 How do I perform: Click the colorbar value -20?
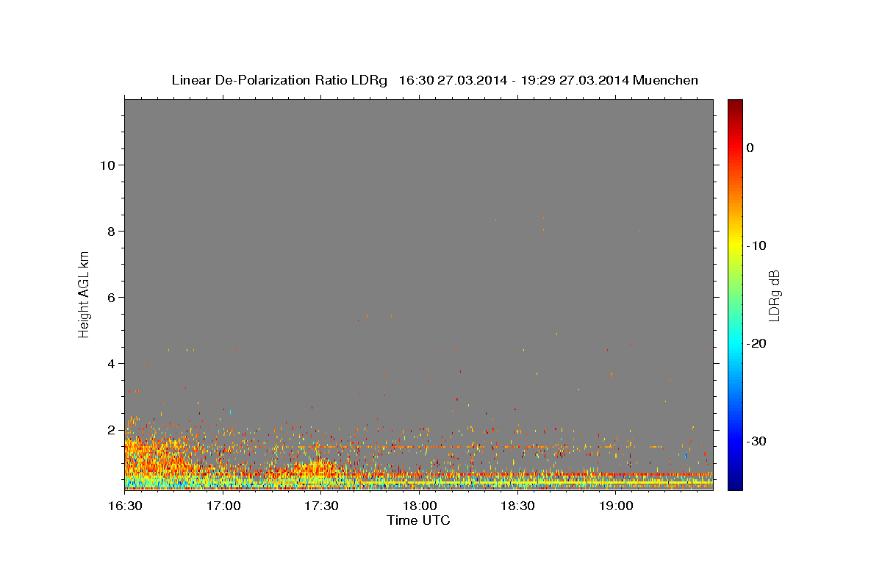[x=756, y=343]
